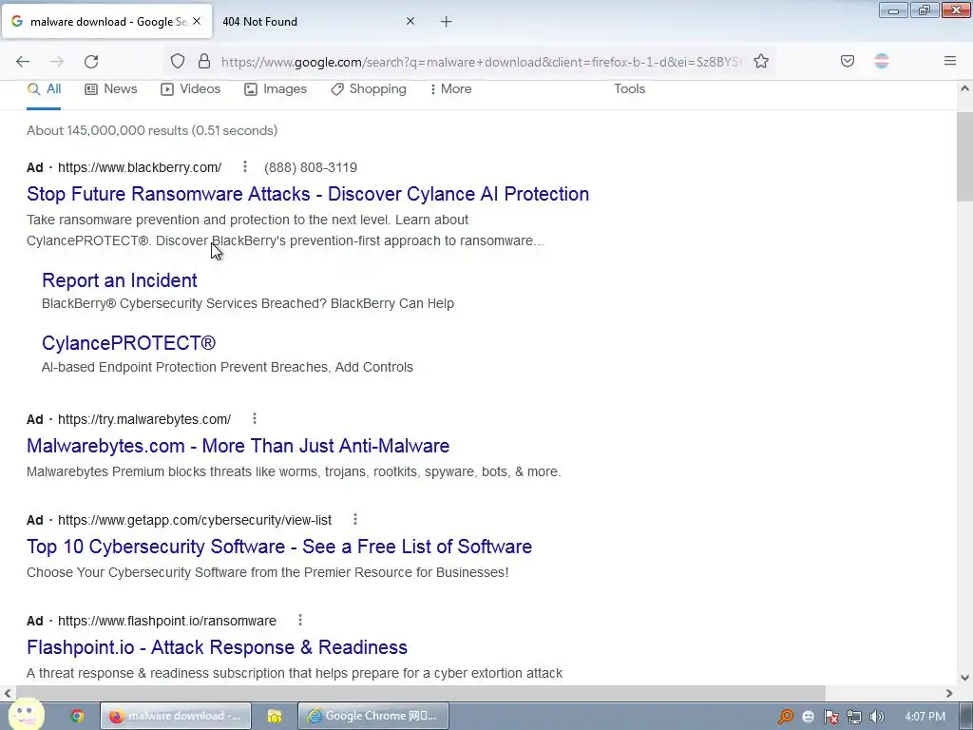Launch Chrome from the taskbar
Viewport: 973px width, 730px height.
(77, 716)
